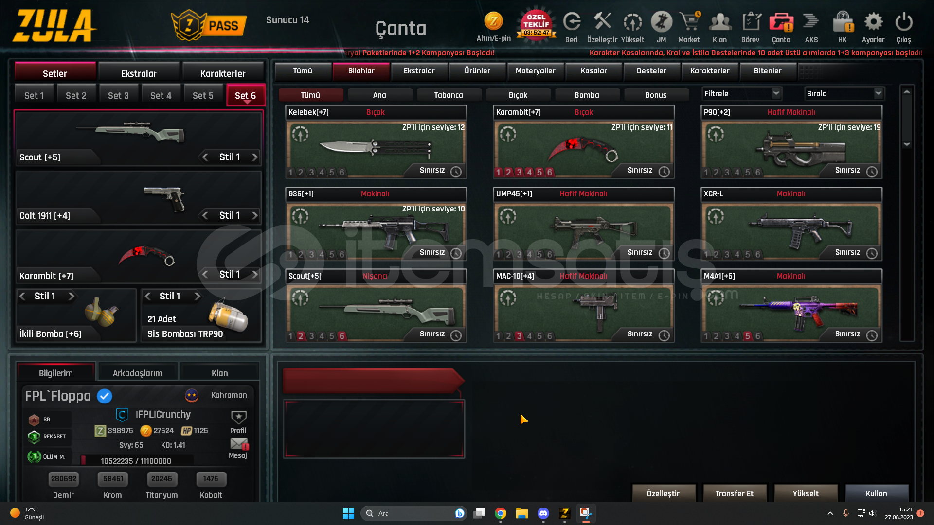The height and width of the screenshot is (525, 934).
Task: Click the Rekabet ranked icon
Action: point(34,437)
